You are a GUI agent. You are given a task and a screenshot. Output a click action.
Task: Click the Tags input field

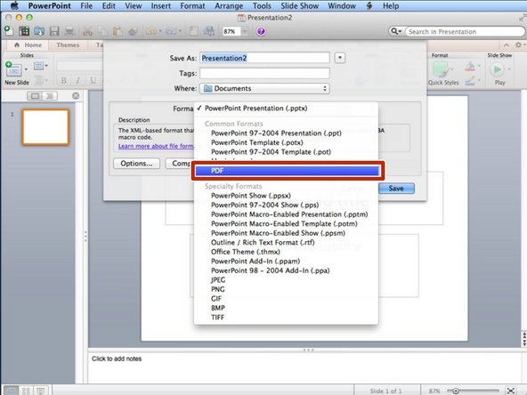point(264,73)
